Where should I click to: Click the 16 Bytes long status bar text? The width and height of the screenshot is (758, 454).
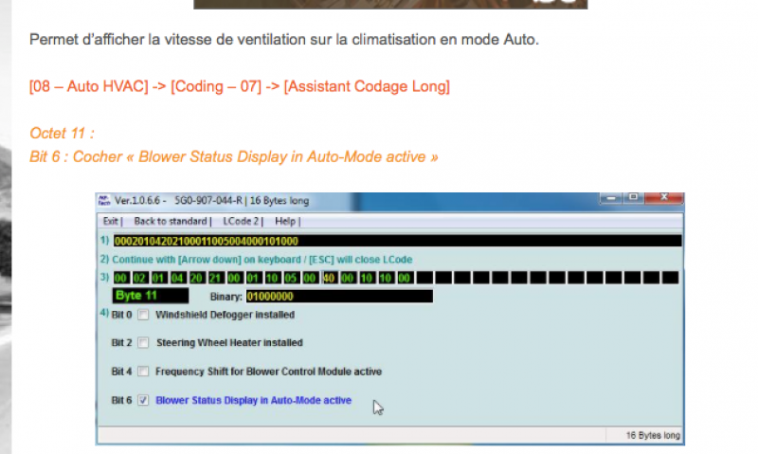coord(653,435)
